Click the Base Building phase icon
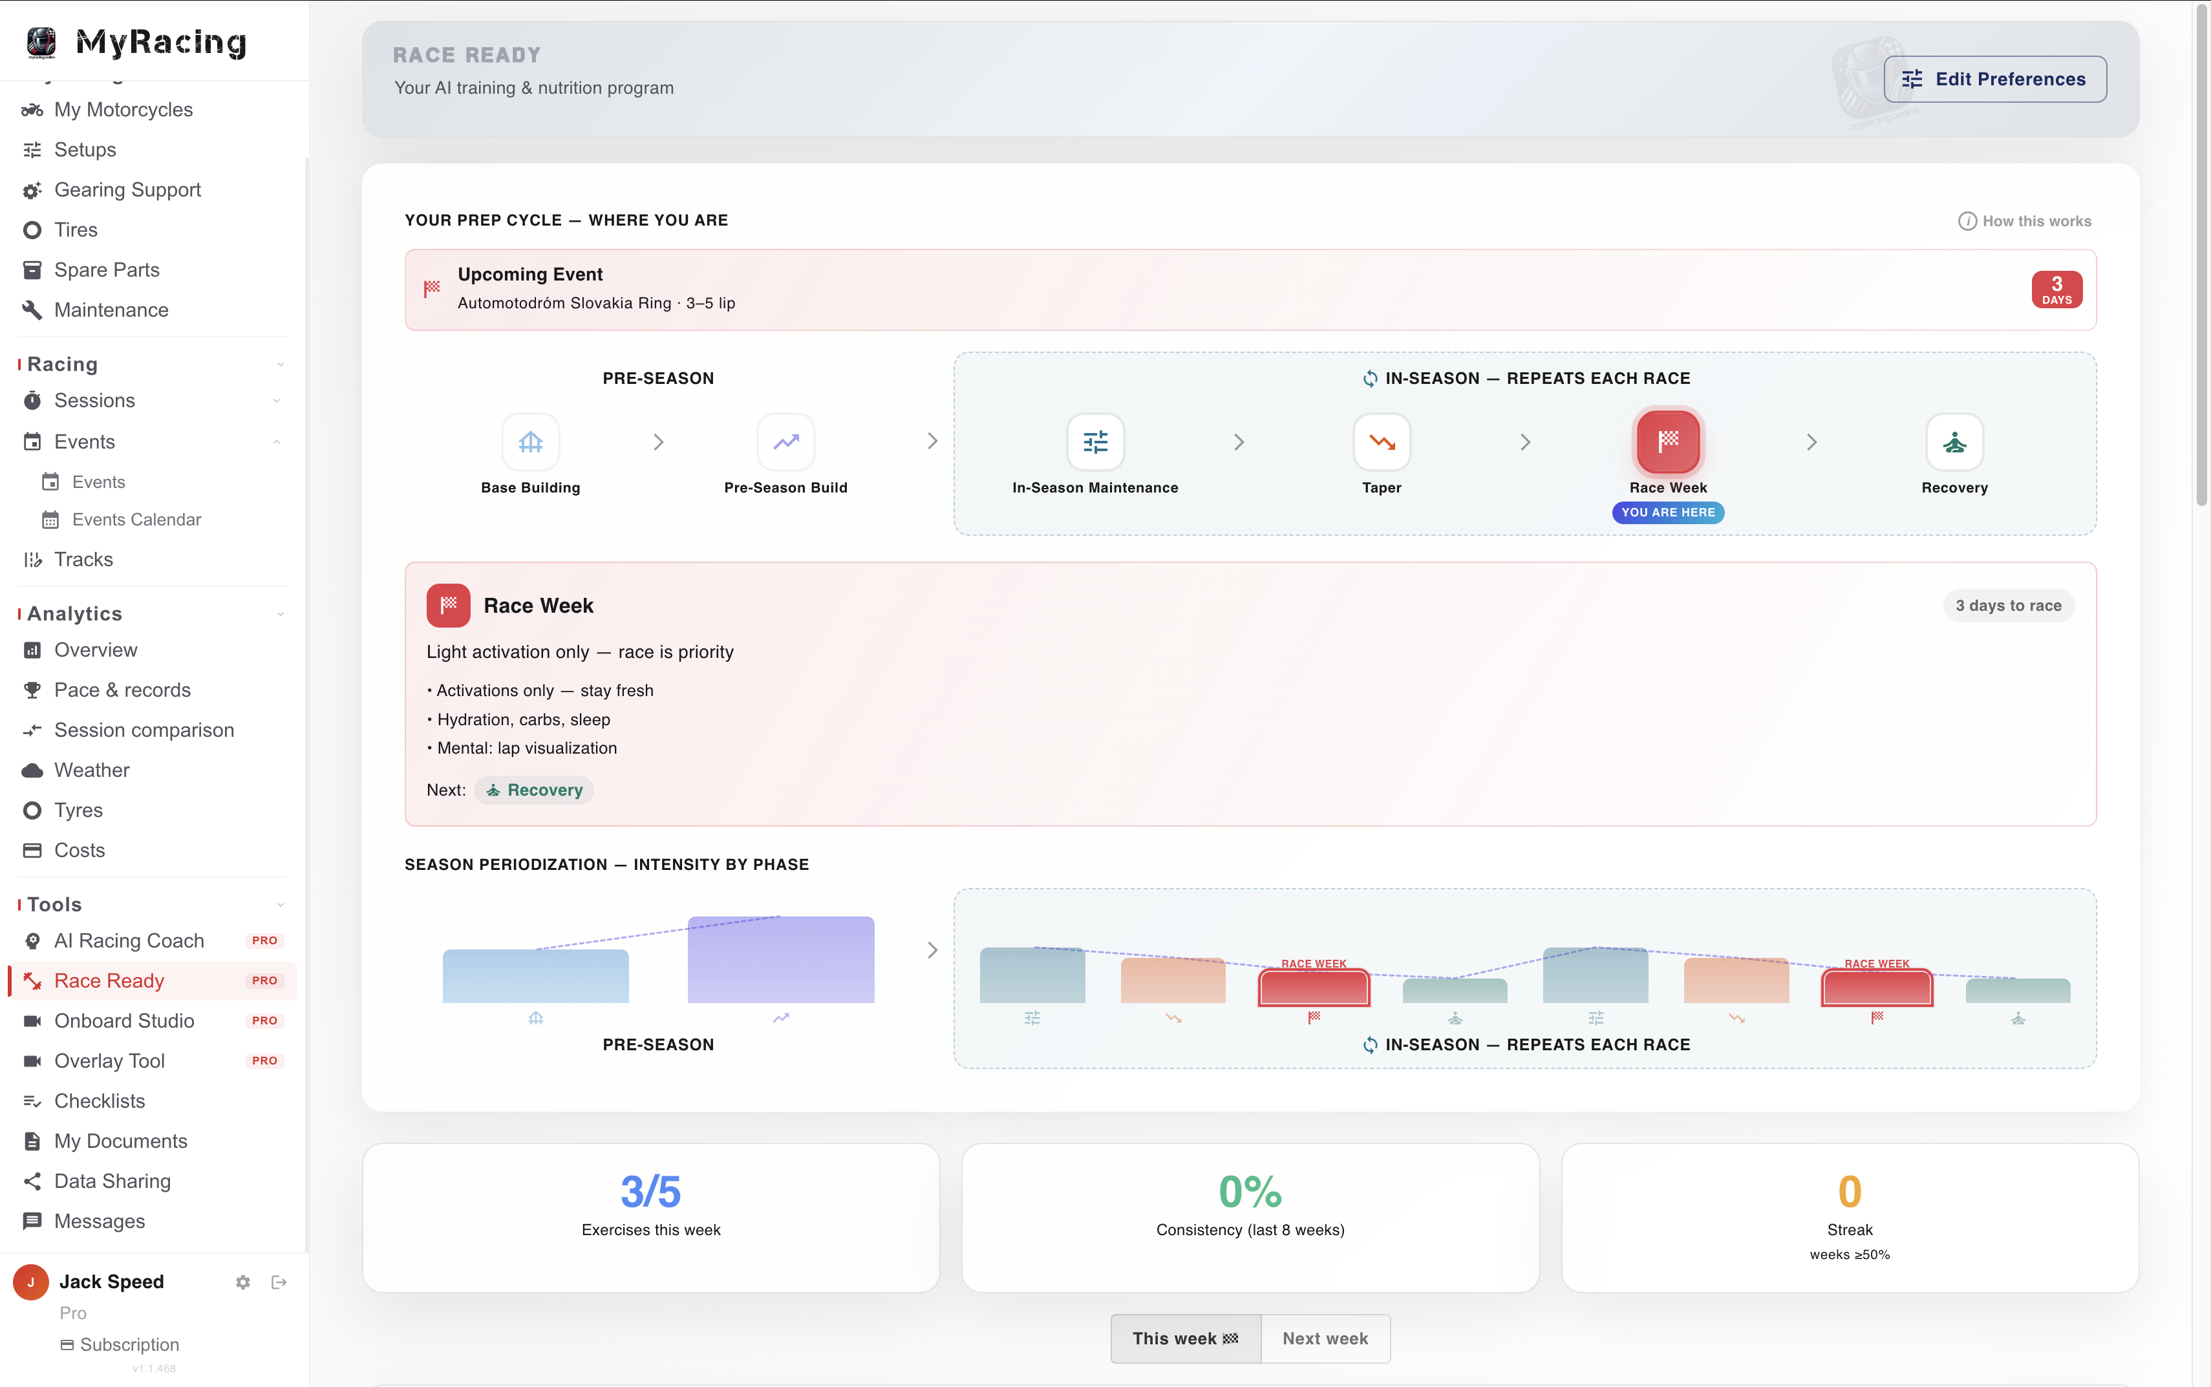Screen dimensions: 2211x1387 pos(530,442)
